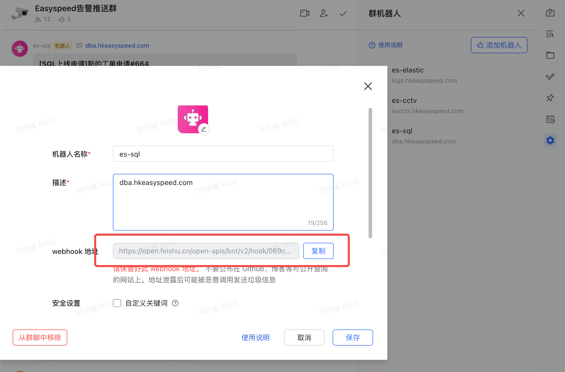Open the tasks double-check icon in sidebar

point(550,77)
